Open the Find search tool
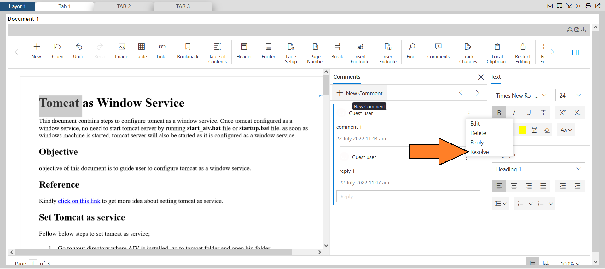The height and width of the screenshot is (269, 605). click(x=411, y=51)
